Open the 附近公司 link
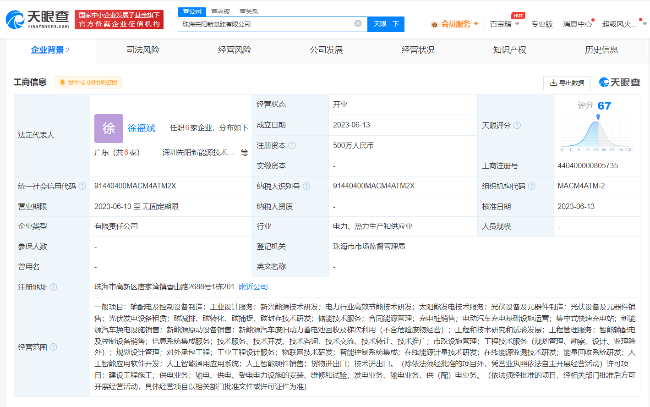The image size is (650, 407). click(x=253, y=287)
